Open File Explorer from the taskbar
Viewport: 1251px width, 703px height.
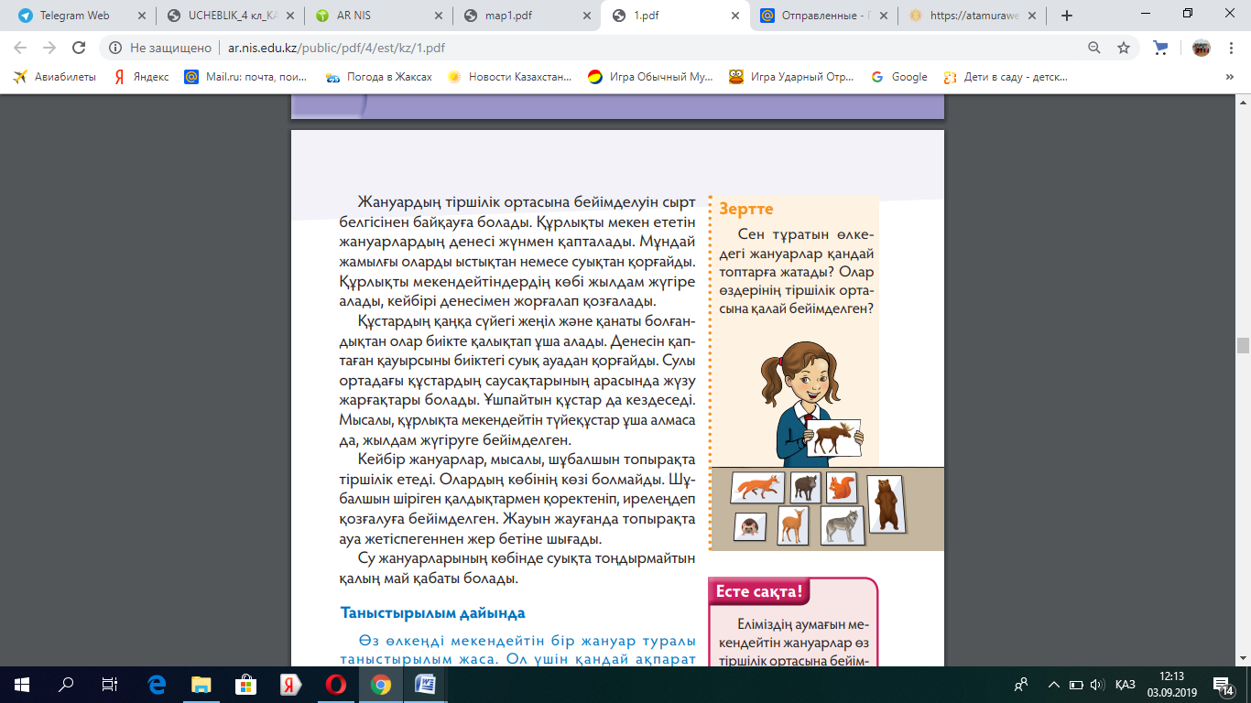201,685
